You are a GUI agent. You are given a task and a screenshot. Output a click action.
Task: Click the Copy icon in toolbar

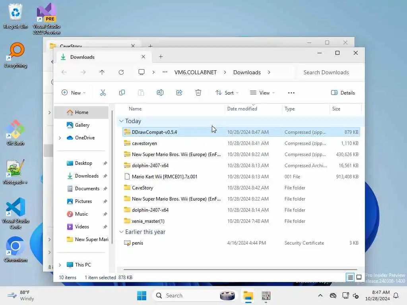(x=122, y=93)
